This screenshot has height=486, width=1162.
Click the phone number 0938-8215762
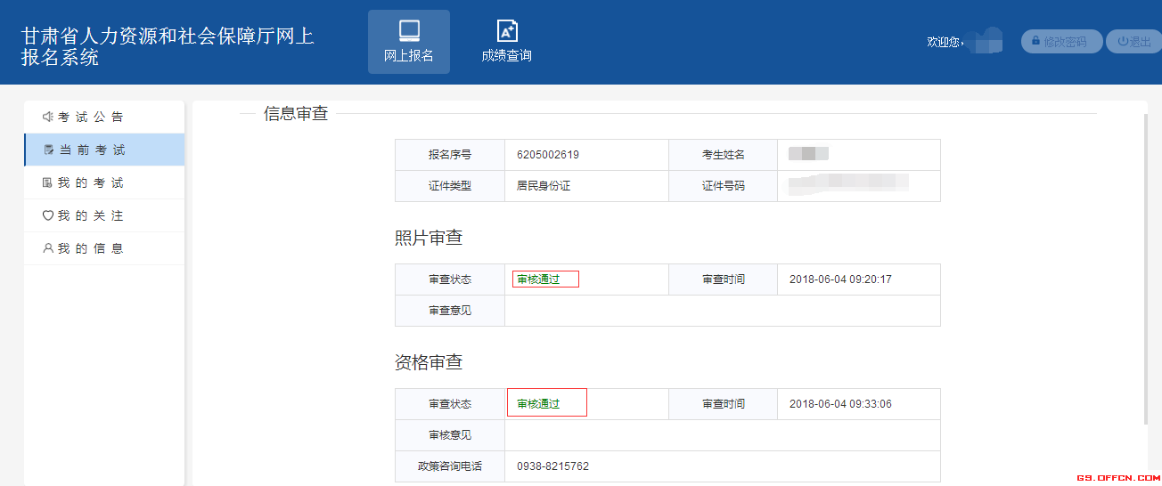[x=552, y=466]
